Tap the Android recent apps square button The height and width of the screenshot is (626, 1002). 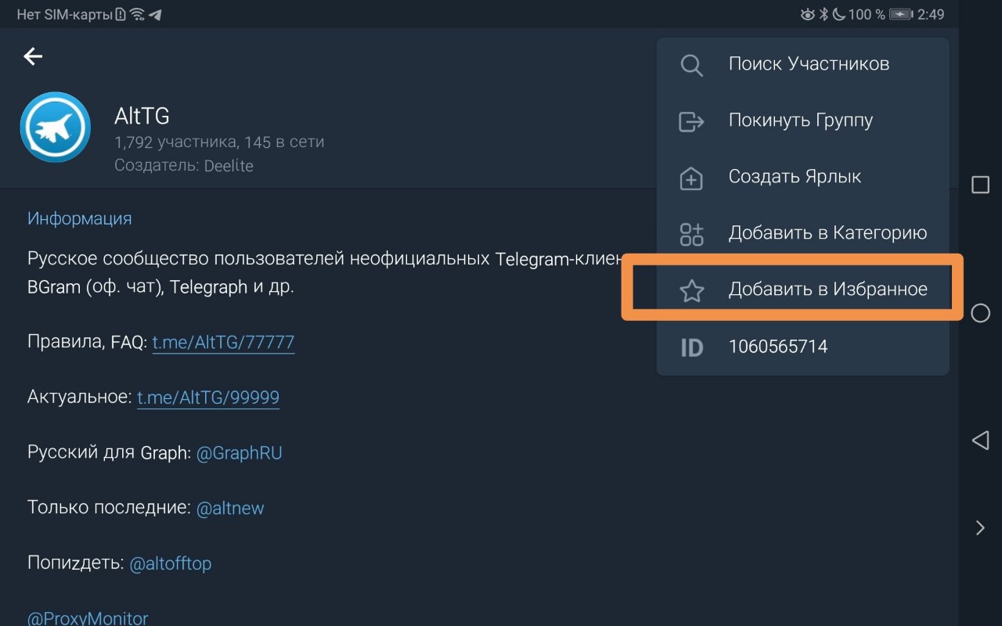point(980,185)
